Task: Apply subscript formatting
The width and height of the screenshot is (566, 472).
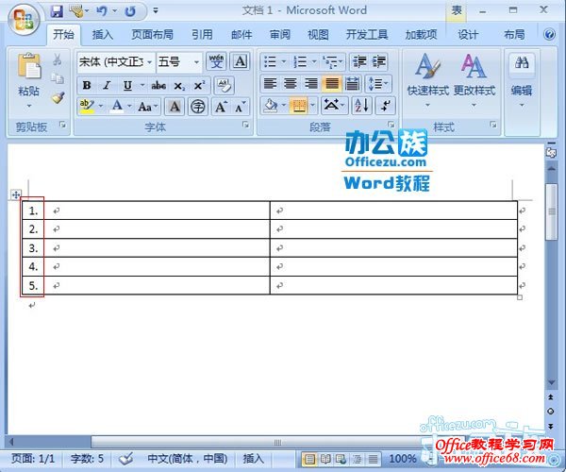Action: [178, 86]
